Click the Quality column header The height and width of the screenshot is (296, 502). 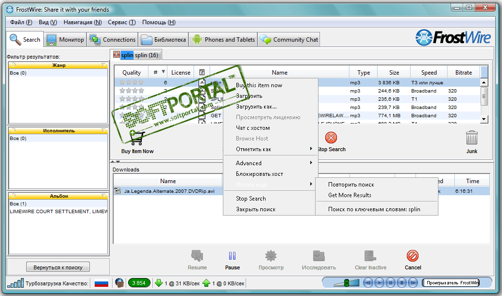[x=132, y=73]
